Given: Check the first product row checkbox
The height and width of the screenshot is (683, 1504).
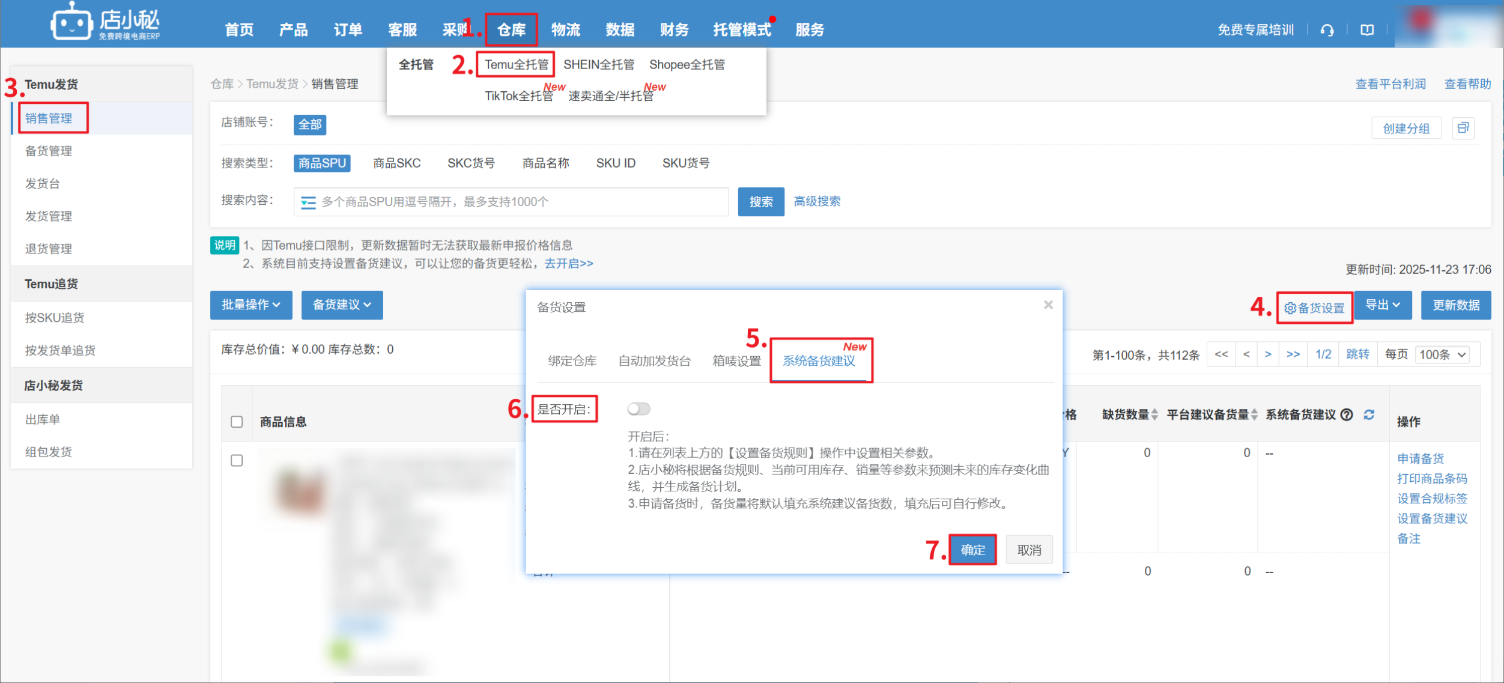Looking at the screenshot, I should point(237,460).
